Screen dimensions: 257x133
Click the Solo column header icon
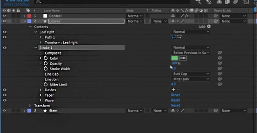[14, 10]
